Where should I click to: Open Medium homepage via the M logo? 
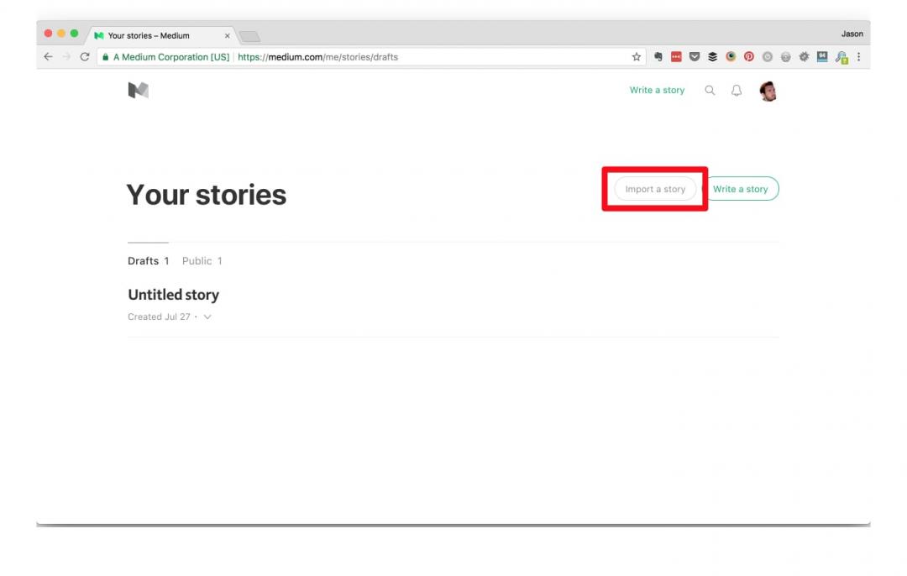pyautogui.click(x=139, y=90)
